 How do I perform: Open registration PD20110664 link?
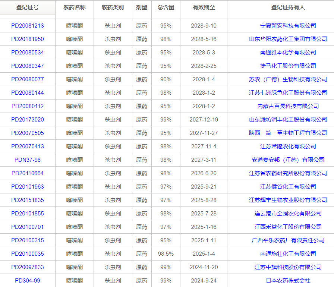coord(28,173)
